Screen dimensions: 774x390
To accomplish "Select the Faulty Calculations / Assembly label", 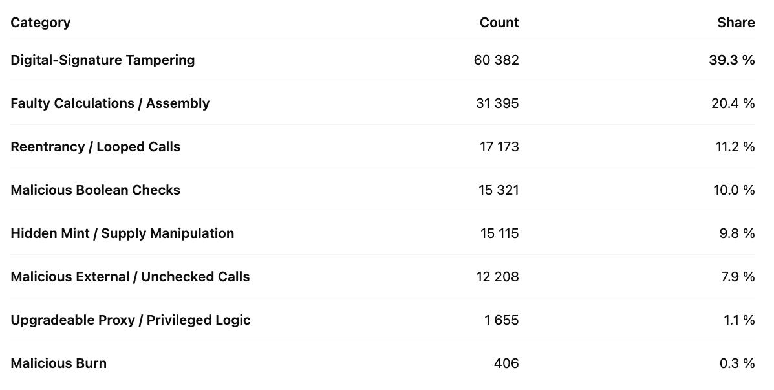I will pyautogui.click(x=110, y=103).
